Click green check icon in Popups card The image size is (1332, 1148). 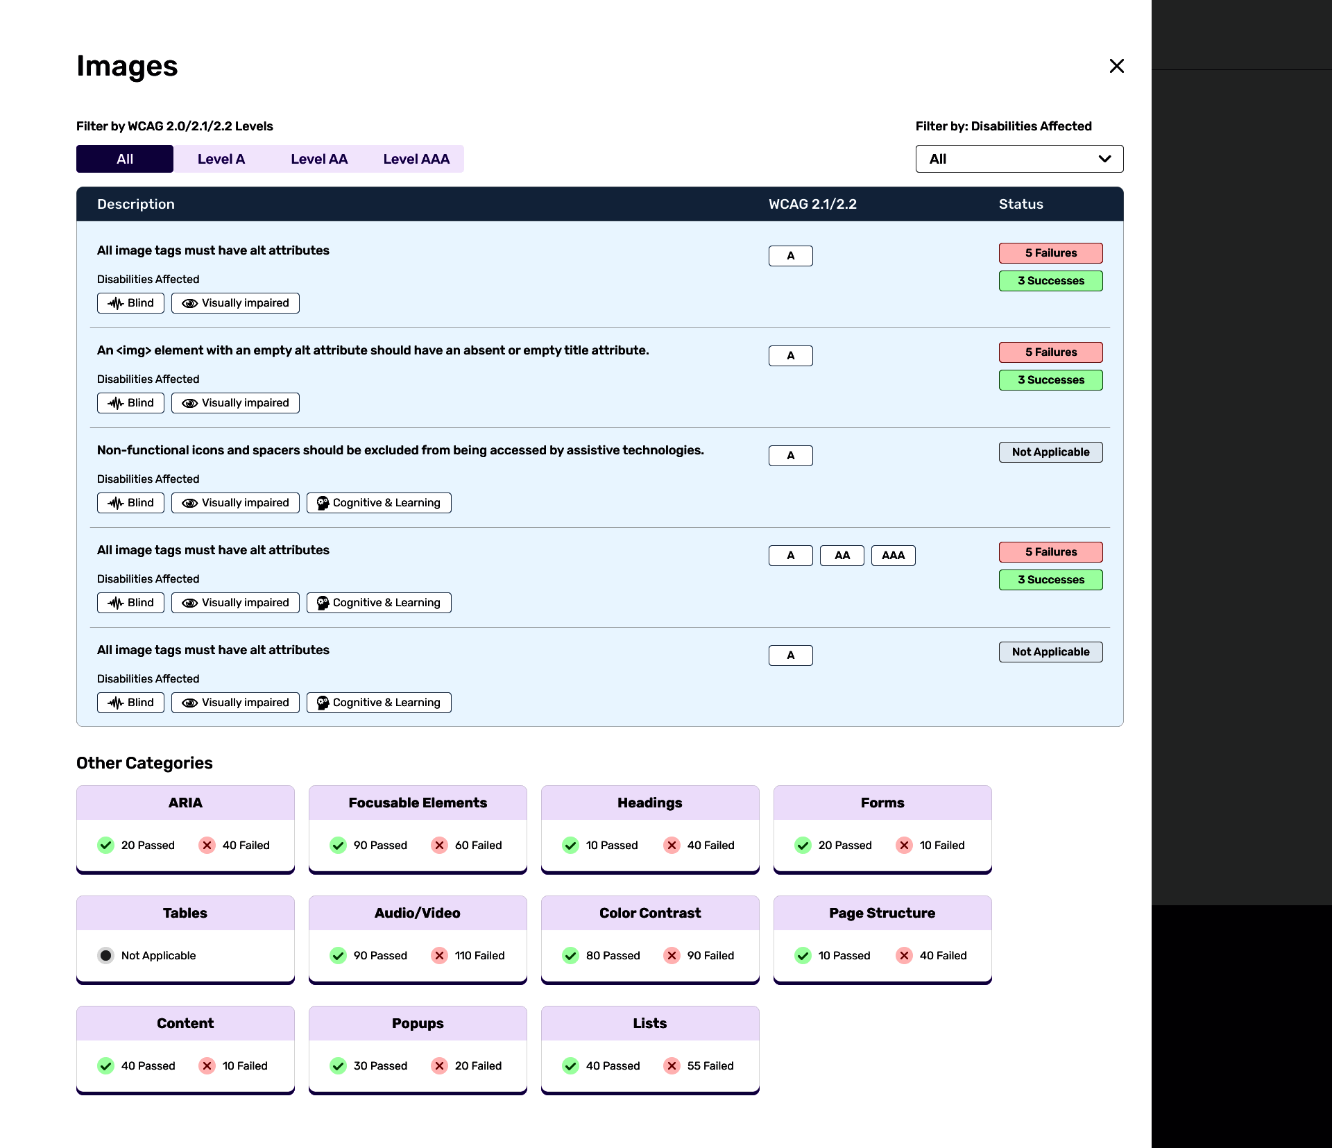point(338,1065)
